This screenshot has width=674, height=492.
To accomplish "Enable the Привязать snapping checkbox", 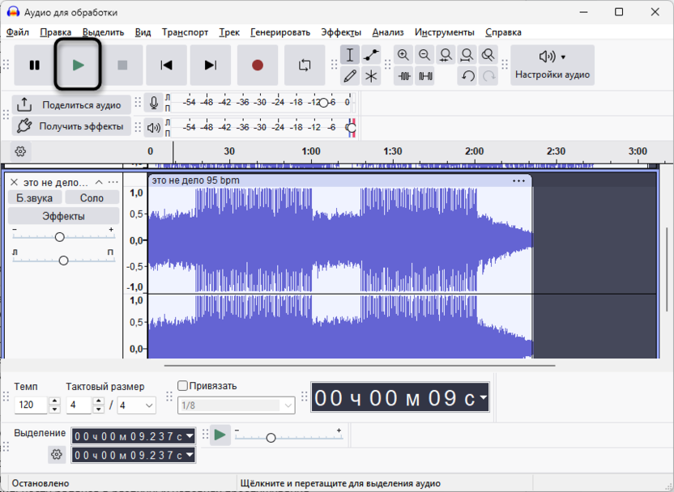I will pyautogui.click(x=182, y=386).
